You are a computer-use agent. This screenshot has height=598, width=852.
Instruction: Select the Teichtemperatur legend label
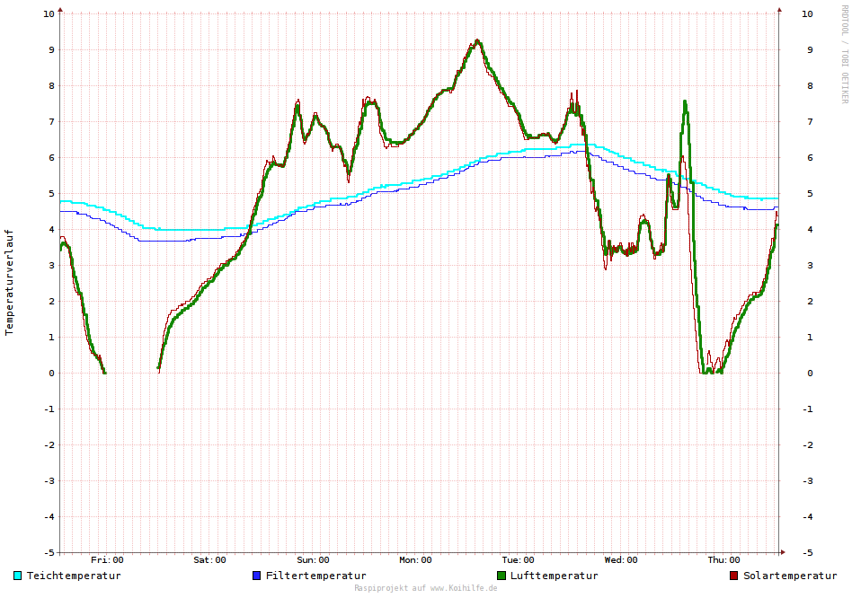pyautogui.click(x=74, y=576)
